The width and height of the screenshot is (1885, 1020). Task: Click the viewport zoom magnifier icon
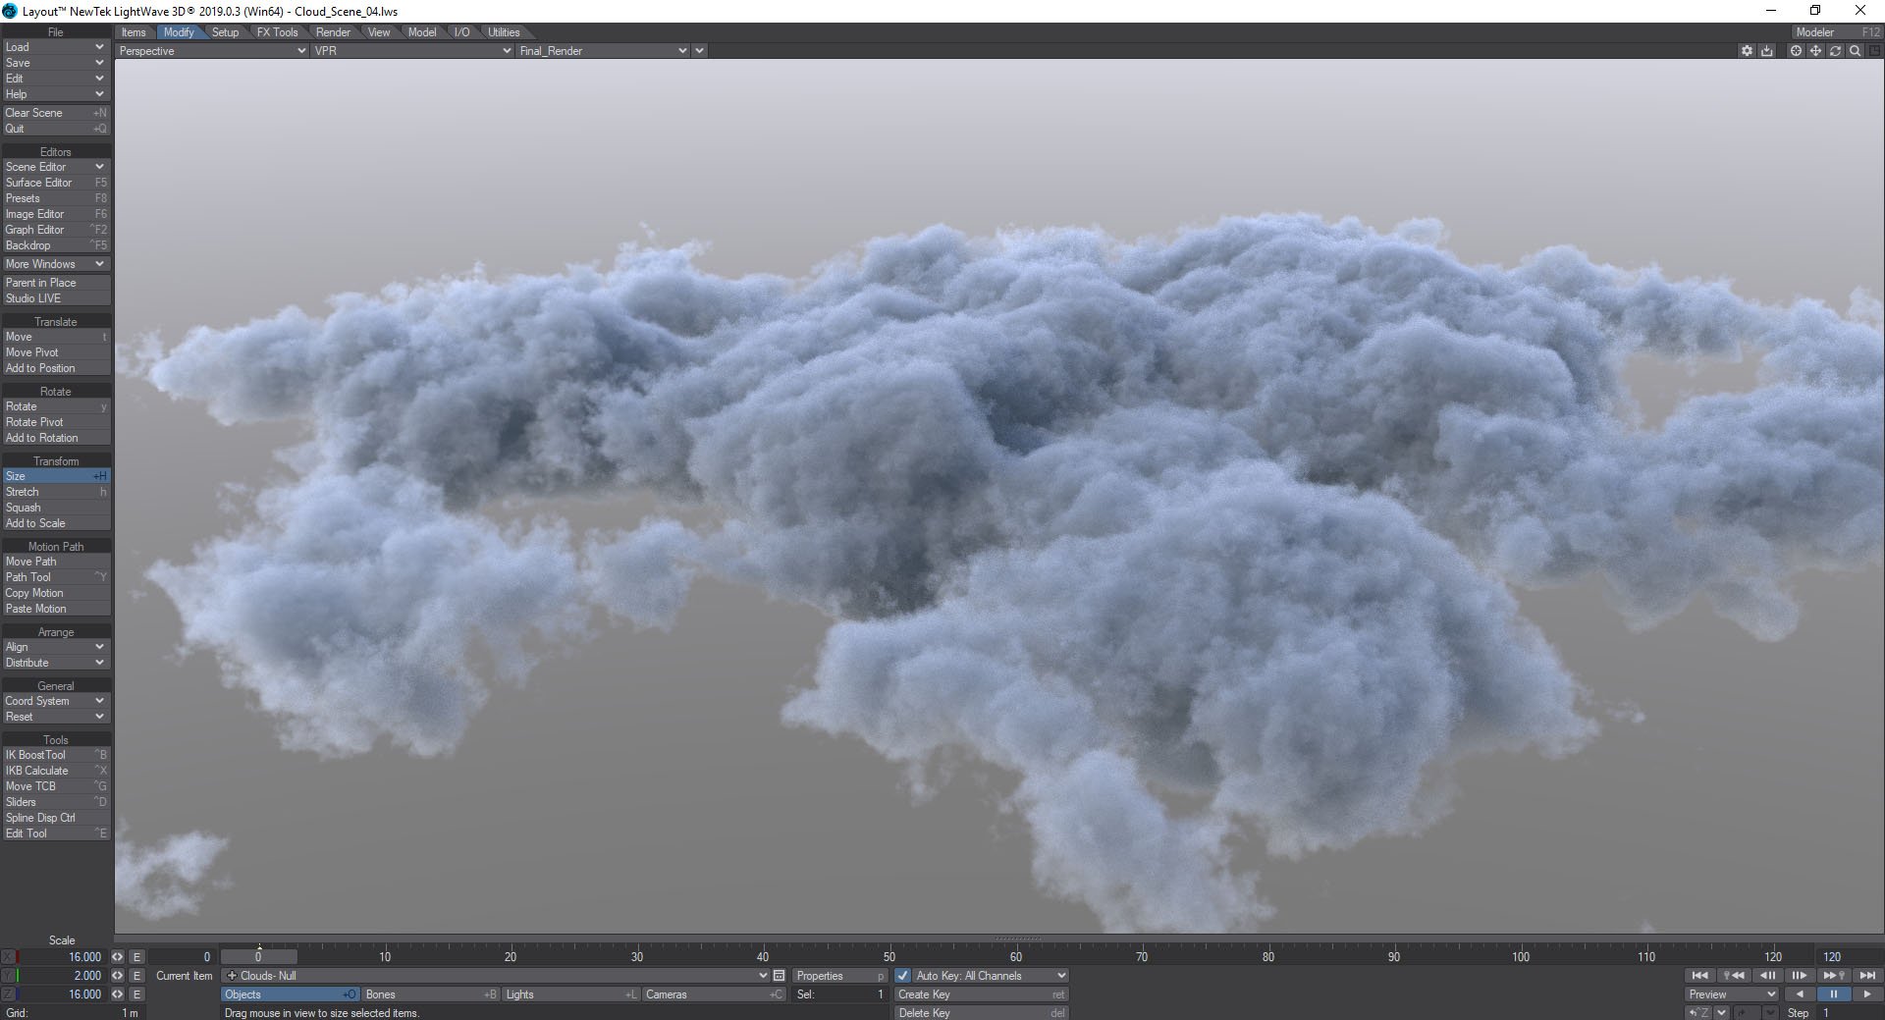(x=1855, y=51)
